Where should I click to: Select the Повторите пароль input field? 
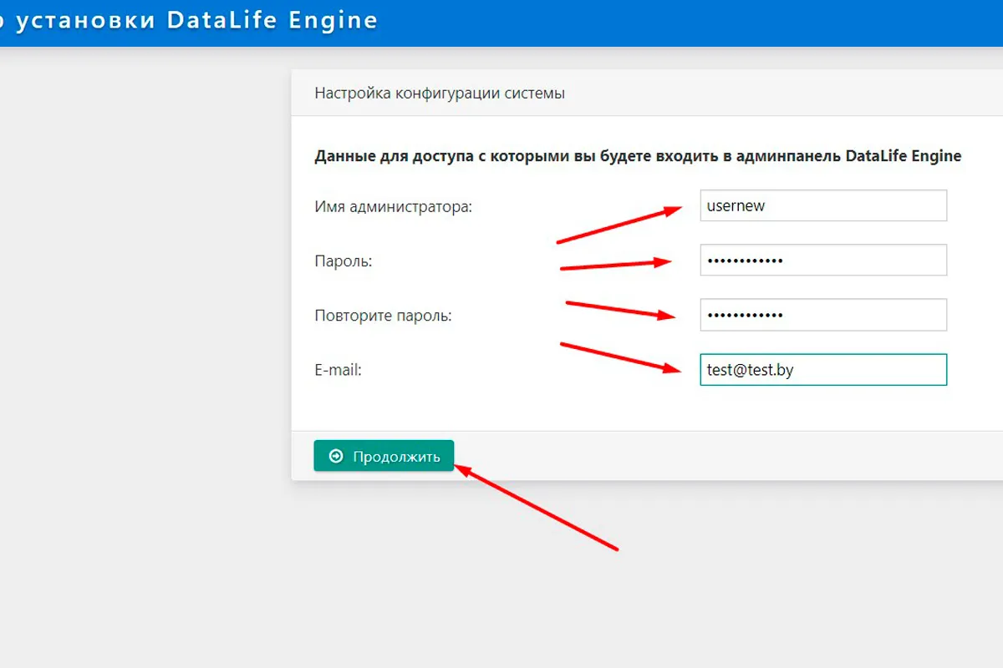coord(823,315)
